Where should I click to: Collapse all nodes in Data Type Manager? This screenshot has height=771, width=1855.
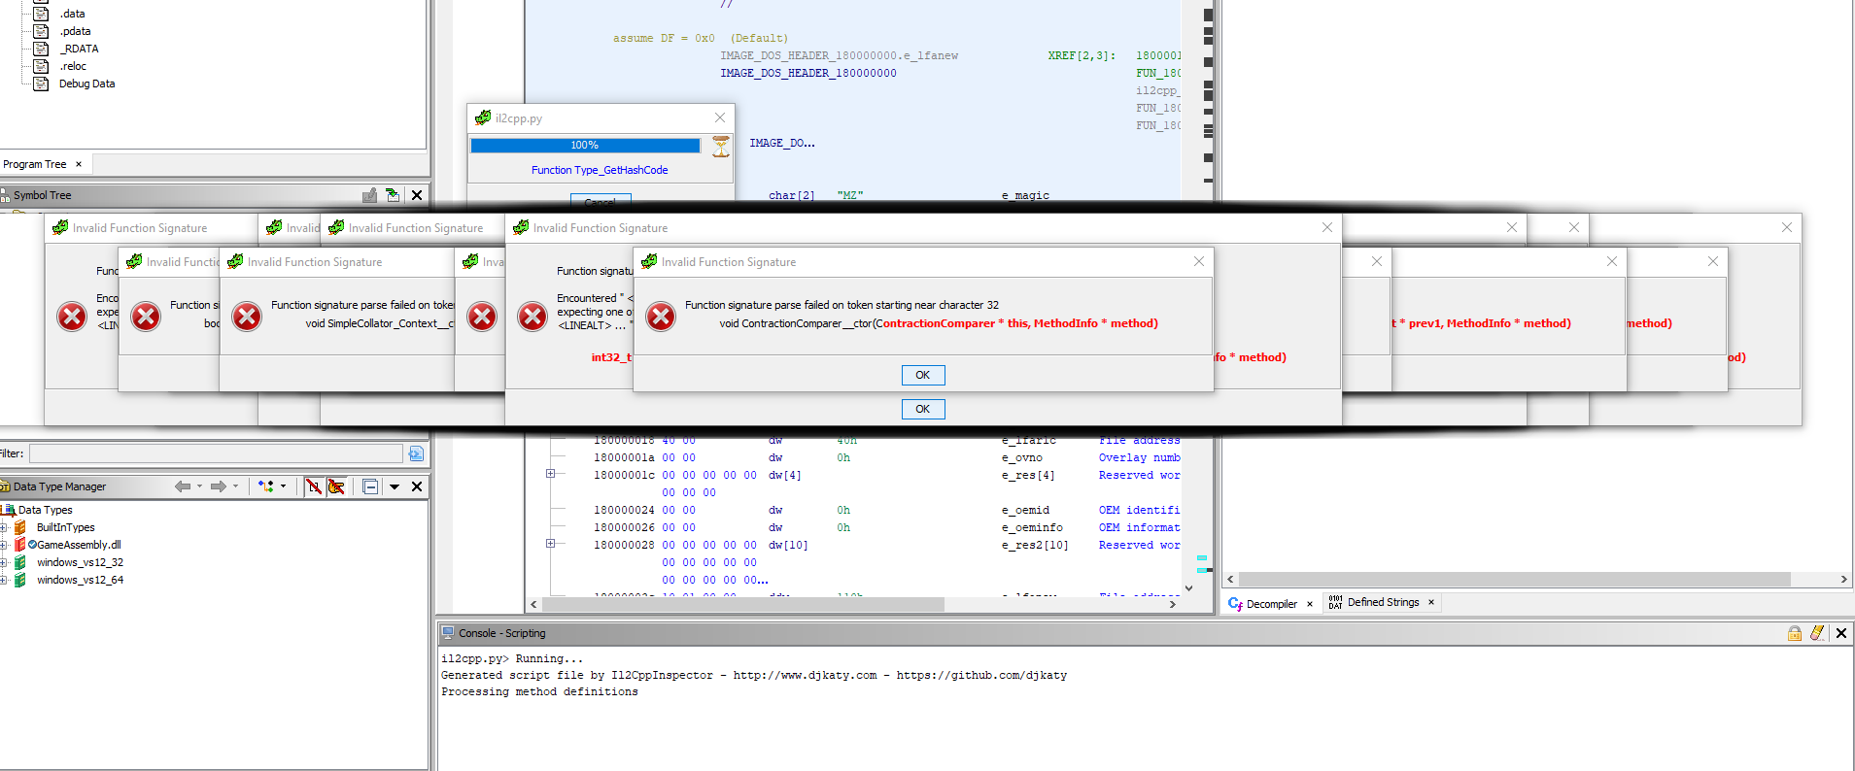coord(370,486)
